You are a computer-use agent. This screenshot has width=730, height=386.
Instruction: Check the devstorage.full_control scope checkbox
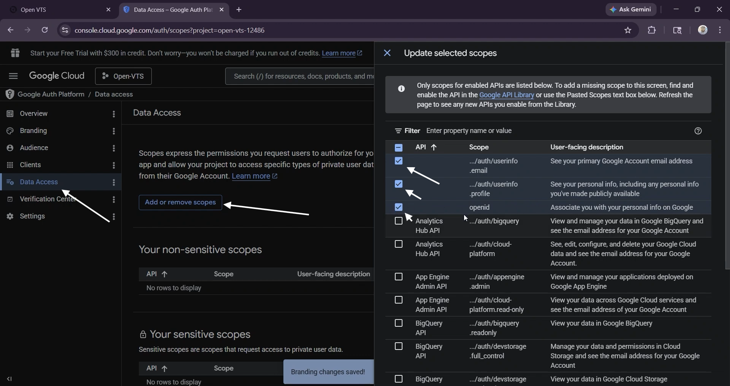tap(399, 346)
